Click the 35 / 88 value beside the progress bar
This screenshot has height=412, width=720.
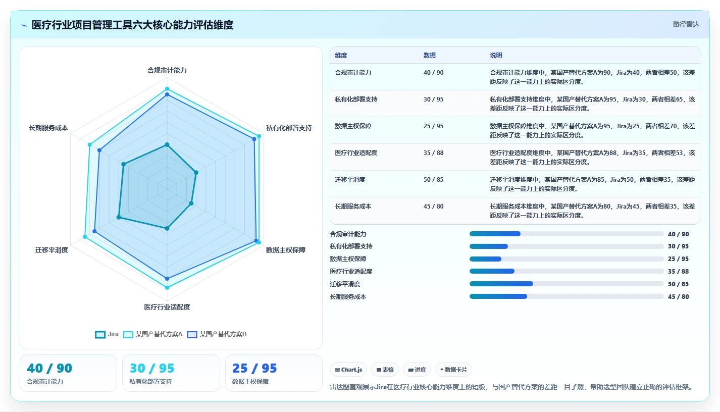tap(678, 272)
